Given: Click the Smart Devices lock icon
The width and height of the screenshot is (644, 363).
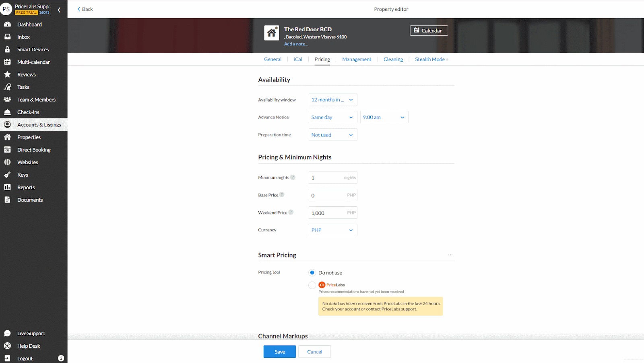Looking at the screenshot, I should point(7,49).
